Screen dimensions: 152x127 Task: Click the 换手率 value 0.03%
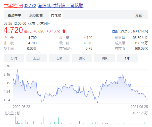coord(32,48)
